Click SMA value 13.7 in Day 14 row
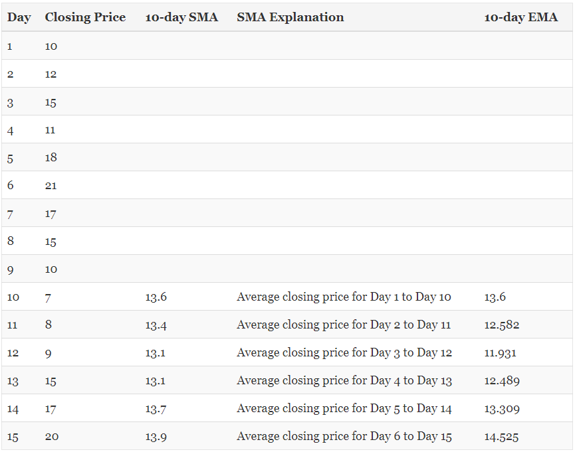The width and height of the screenshot is (575, 452). pos(156,409)
